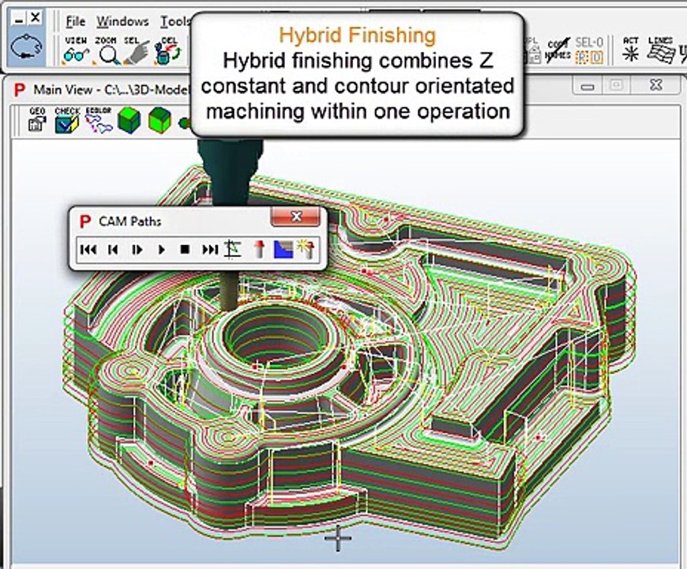The image size is (687, 569).
Task: Click the top-left toolbar X button
Action: [x=35, y=18]
